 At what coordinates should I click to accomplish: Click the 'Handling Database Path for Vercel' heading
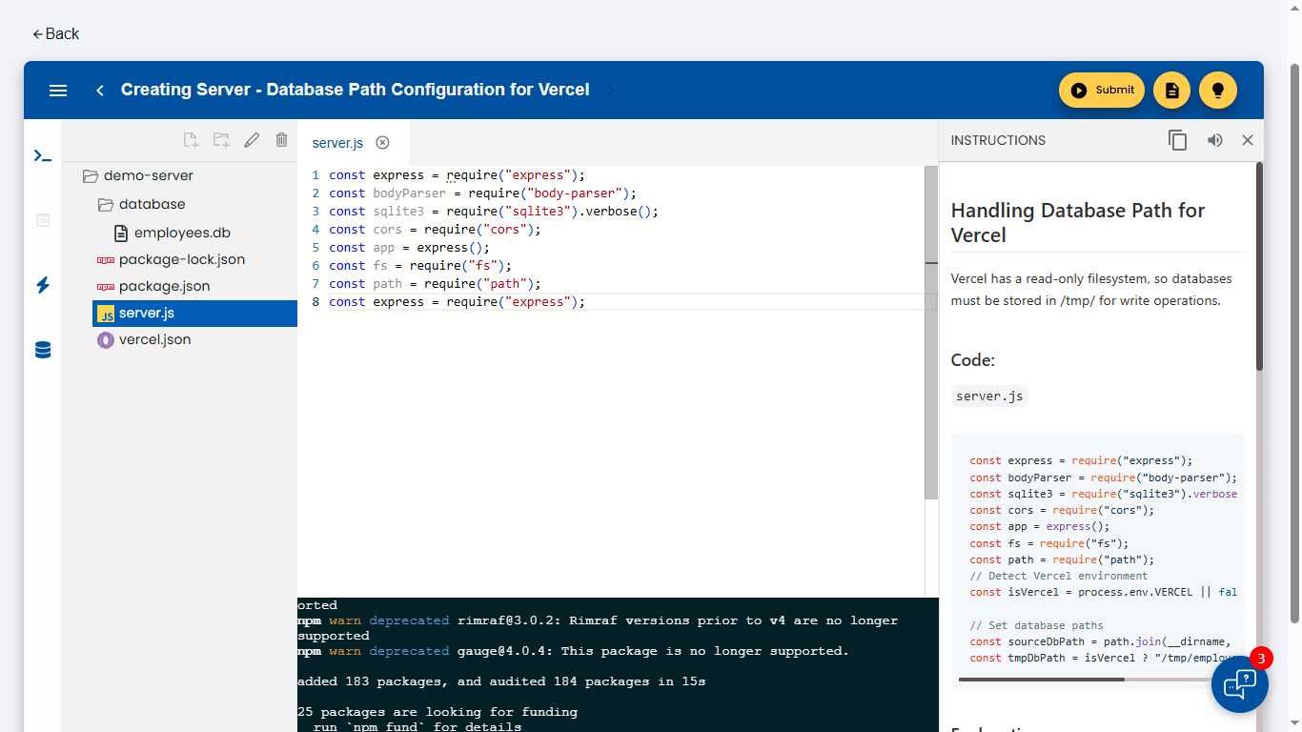pos(1078,223)
